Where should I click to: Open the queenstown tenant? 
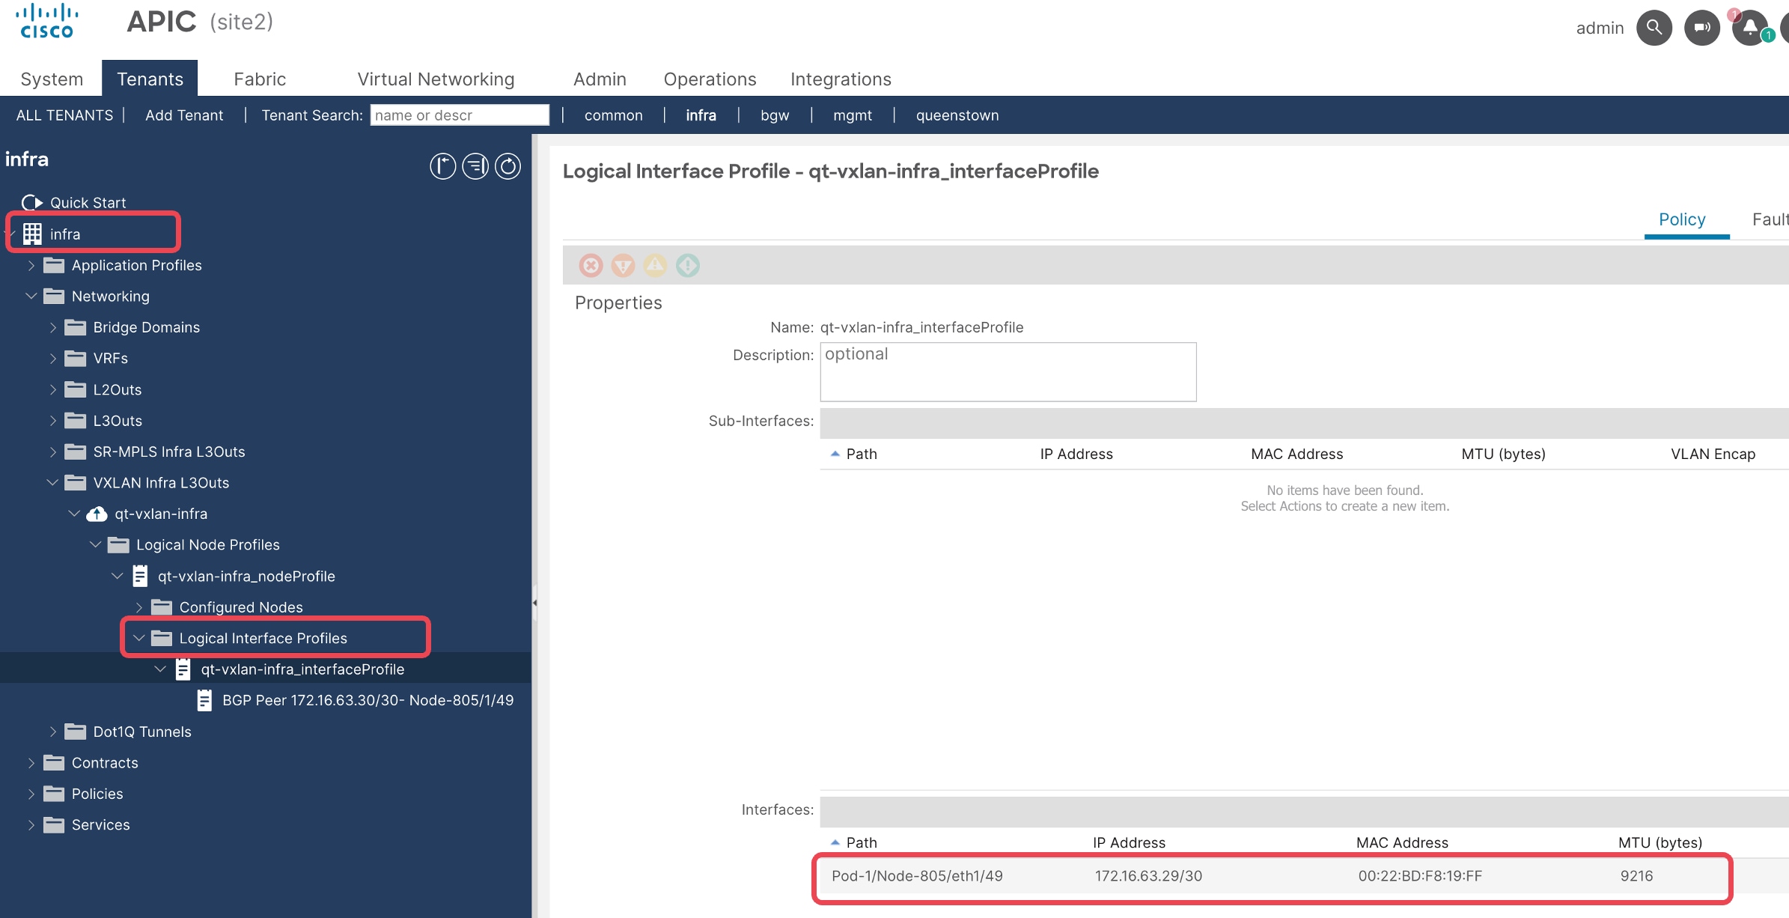click(957, 115)
